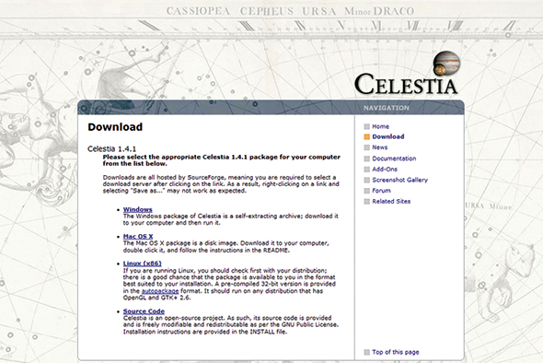The width and height of the screenshot is (543, 363).
Task: Click the square beside Top of this page
Action: (x=366, y=352)
